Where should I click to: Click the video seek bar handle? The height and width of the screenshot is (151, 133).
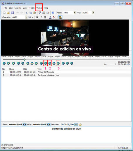25,59
